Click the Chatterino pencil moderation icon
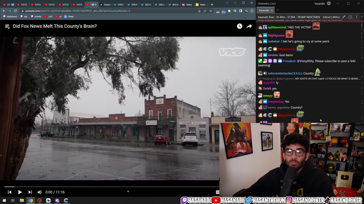 pyautogui.click(x=344, y=17)
